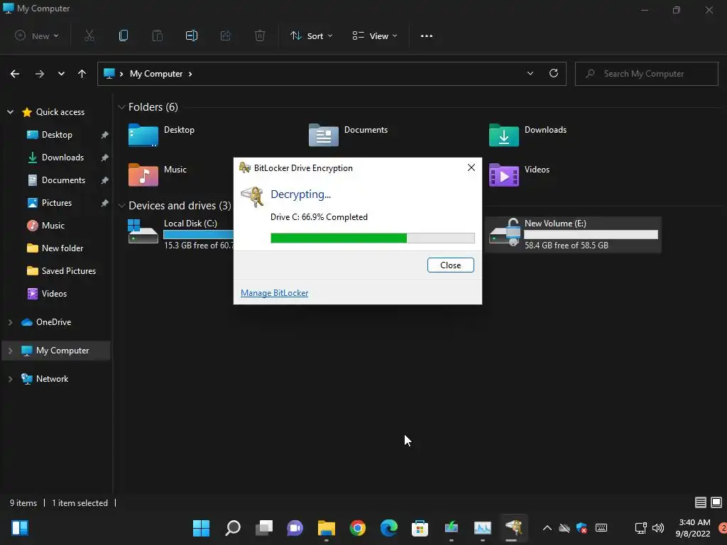Click the Cut scissors icon in toolbar

pyautogui.click(x=89, y=35)
